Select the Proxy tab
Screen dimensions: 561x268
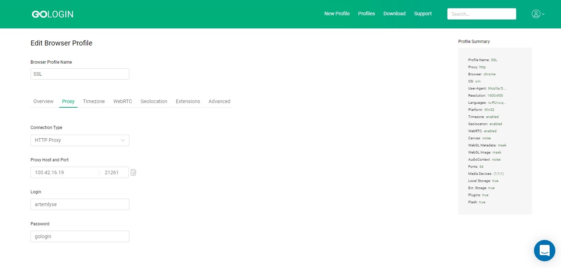click(68, 101)
